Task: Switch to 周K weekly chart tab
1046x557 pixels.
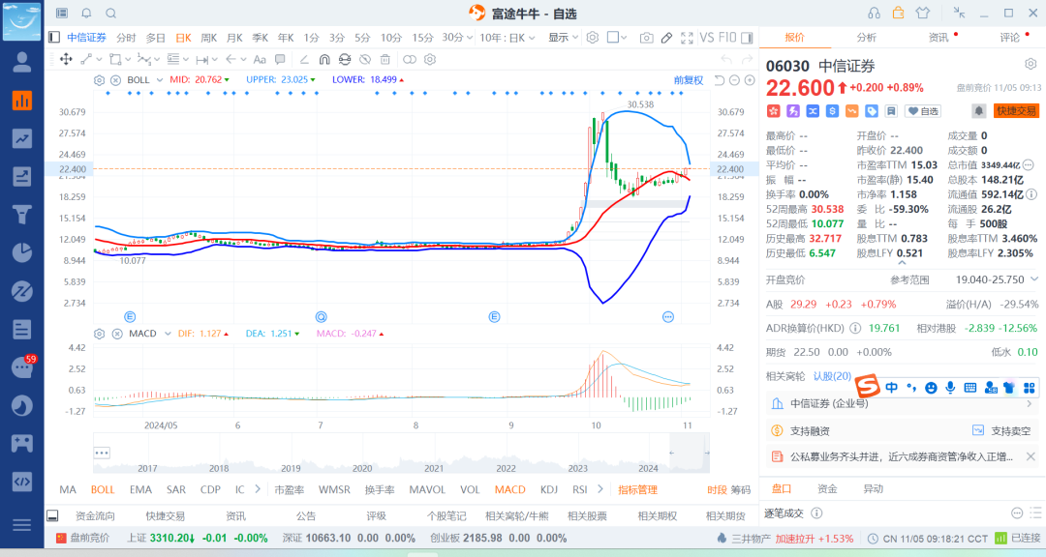Action: point(209,38)
